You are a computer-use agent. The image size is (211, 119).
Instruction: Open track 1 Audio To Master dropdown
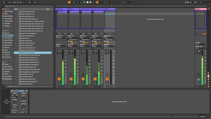point(61,46)
